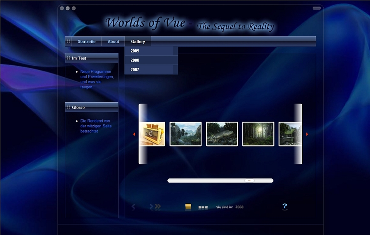Screen dimensions: 370x235
Task: Click the red left arrow of thumbnail strip
Action: tap(134, 134)
